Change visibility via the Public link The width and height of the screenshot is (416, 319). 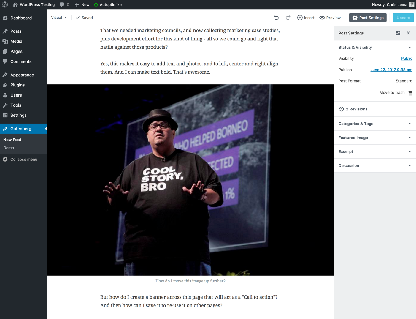(x=407, y=58)
